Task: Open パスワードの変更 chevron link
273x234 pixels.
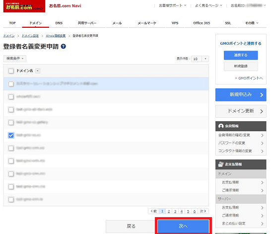Action: click(262, 143)
